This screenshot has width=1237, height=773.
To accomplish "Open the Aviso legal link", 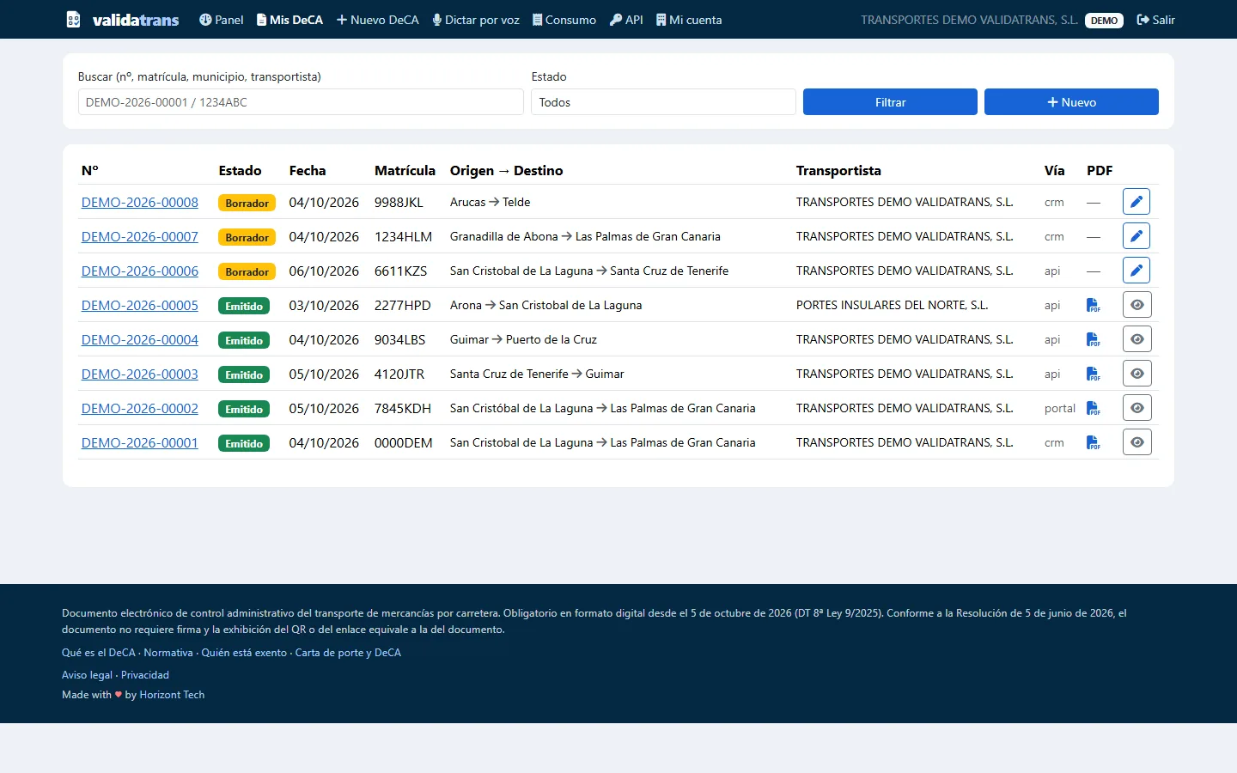I will (87, 675).
